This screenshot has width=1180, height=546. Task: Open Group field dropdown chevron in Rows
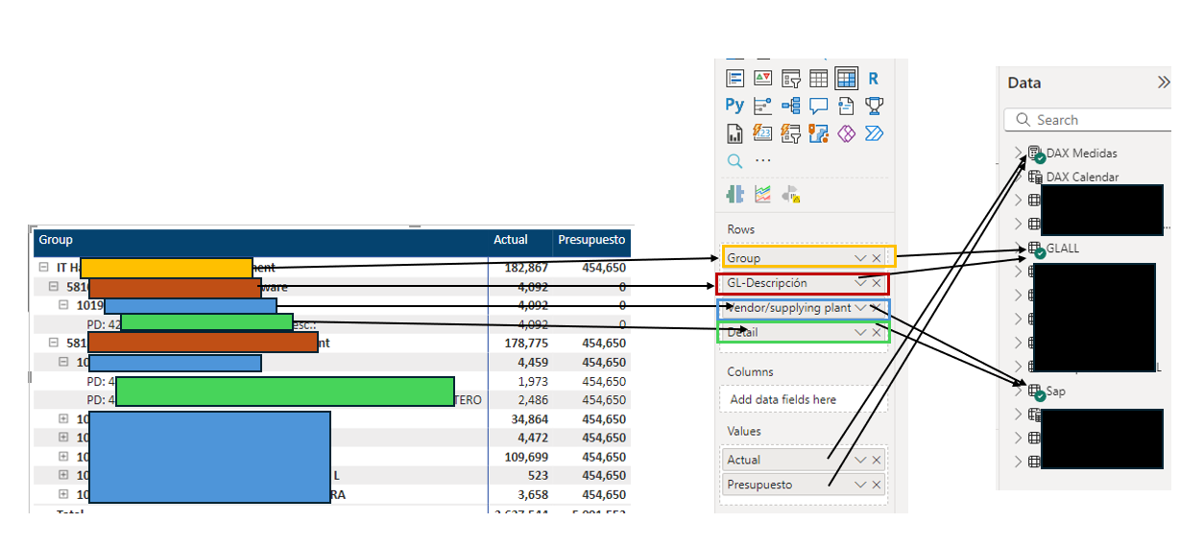coord(860,257)
